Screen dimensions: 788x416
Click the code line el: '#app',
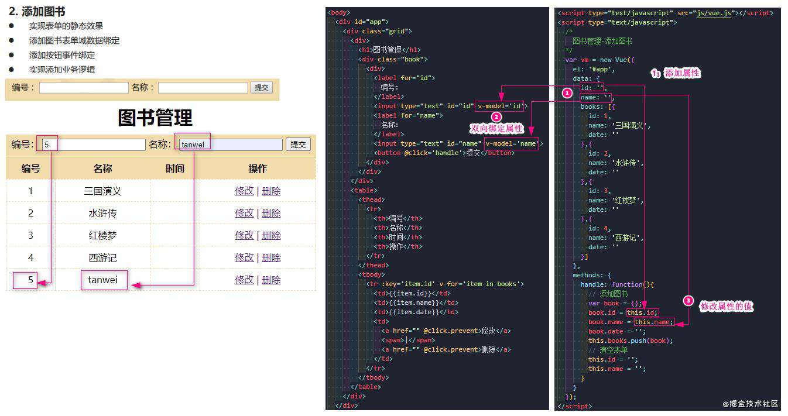coord(594,69)
